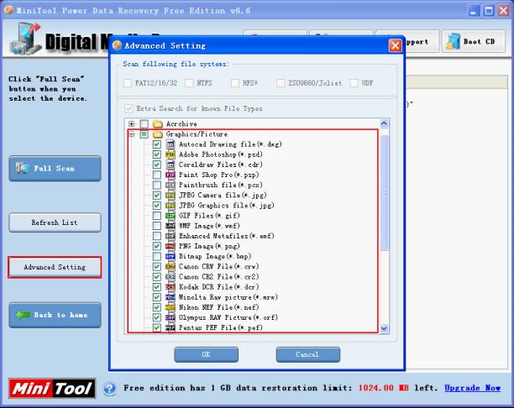Select the Olympus RAW Picture (*.orf) row
Viewport: 514px width, 408px height.
[228, 317]
